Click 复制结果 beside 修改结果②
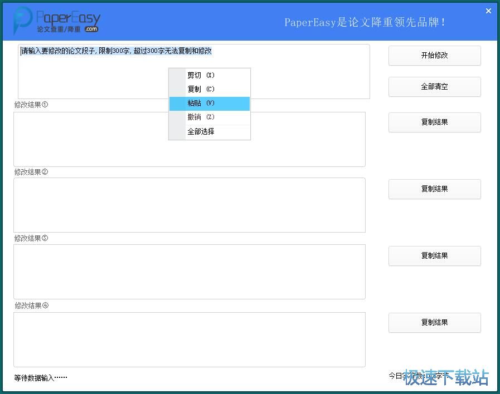The height and width of the screenshot is (394, 500). [434, 189]
